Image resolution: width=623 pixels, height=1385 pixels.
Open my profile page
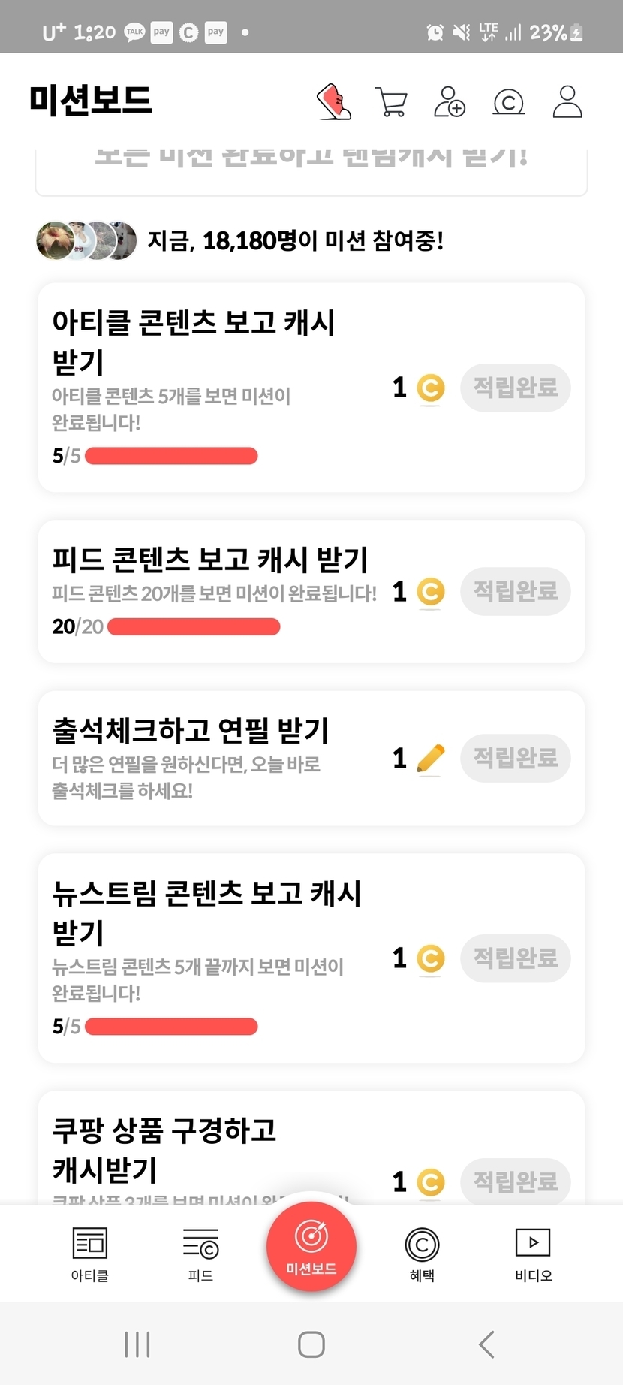[567, 101]
